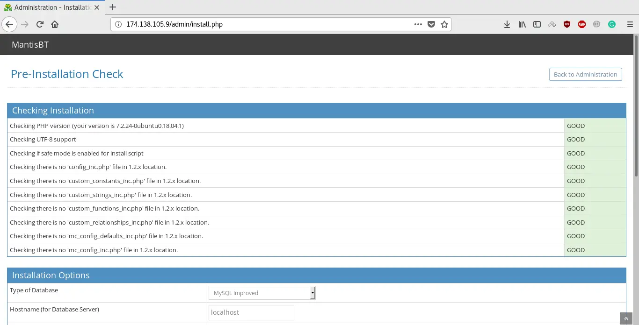Show downloads panel
Viewport: 639px width, 325px height.
[507, 24]
